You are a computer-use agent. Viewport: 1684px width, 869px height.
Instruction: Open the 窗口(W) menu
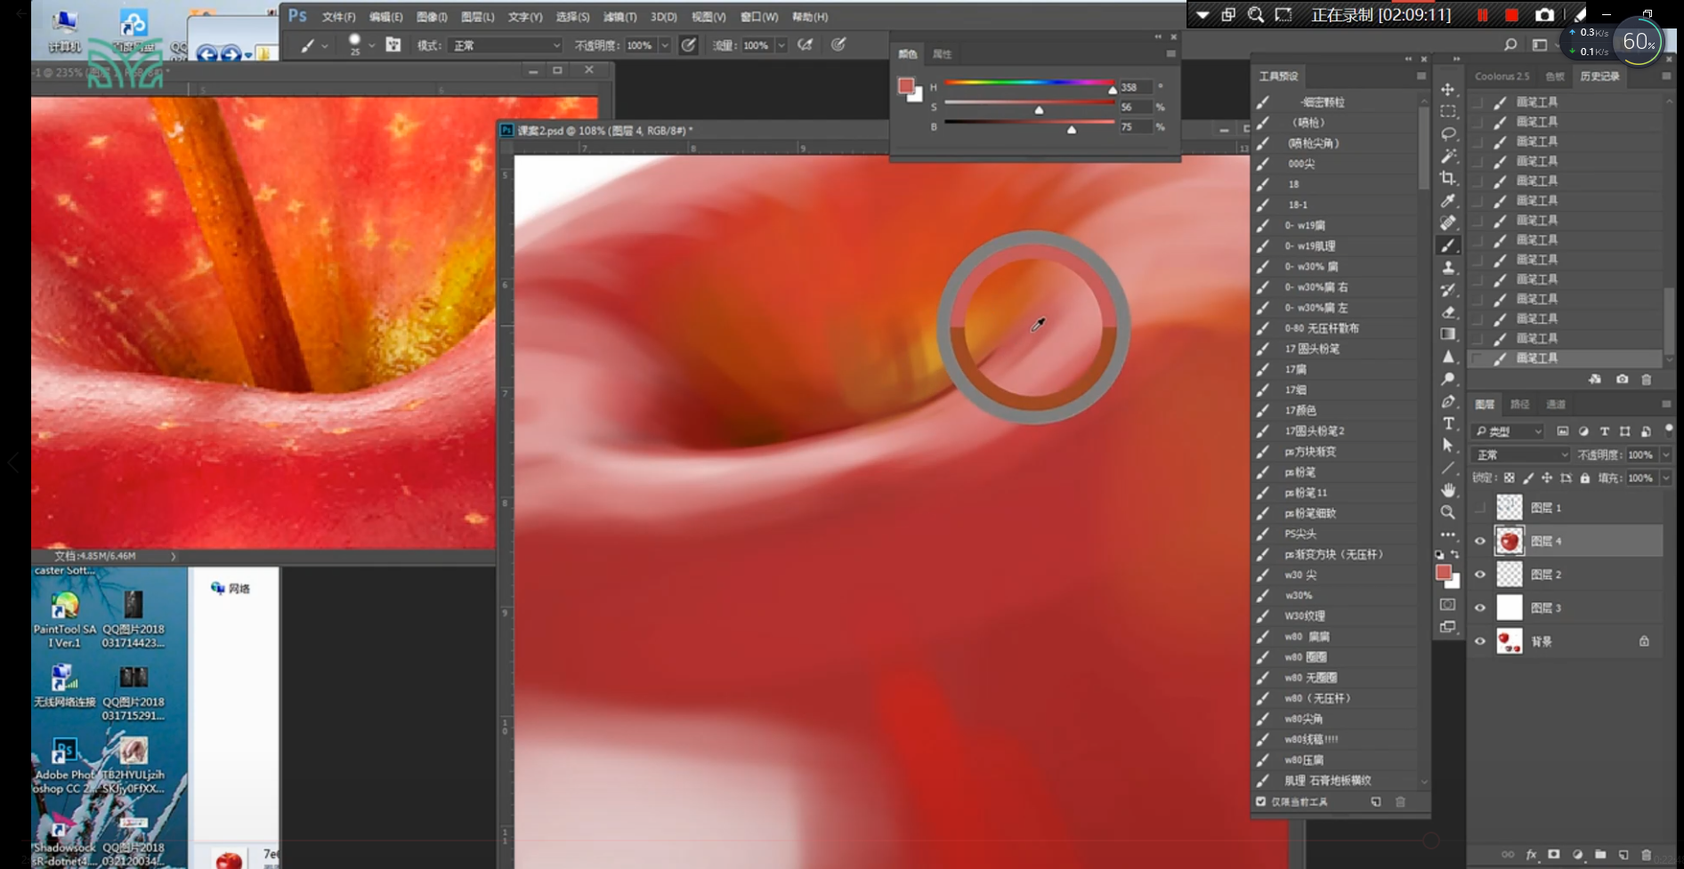click(x=759, y=17)
